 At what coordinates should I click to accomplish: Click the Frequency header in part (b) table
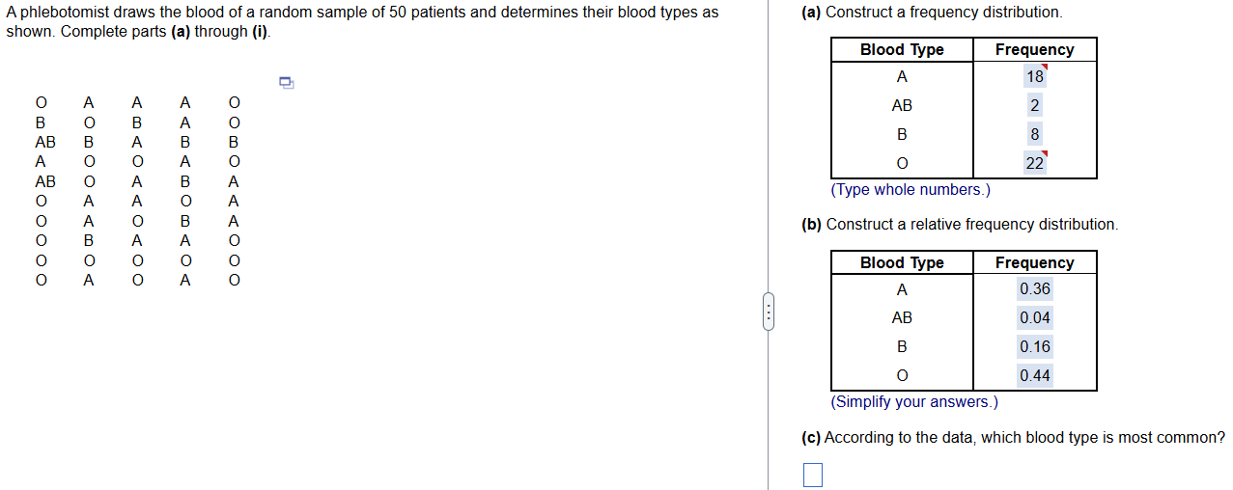[x=1034, y=262]
